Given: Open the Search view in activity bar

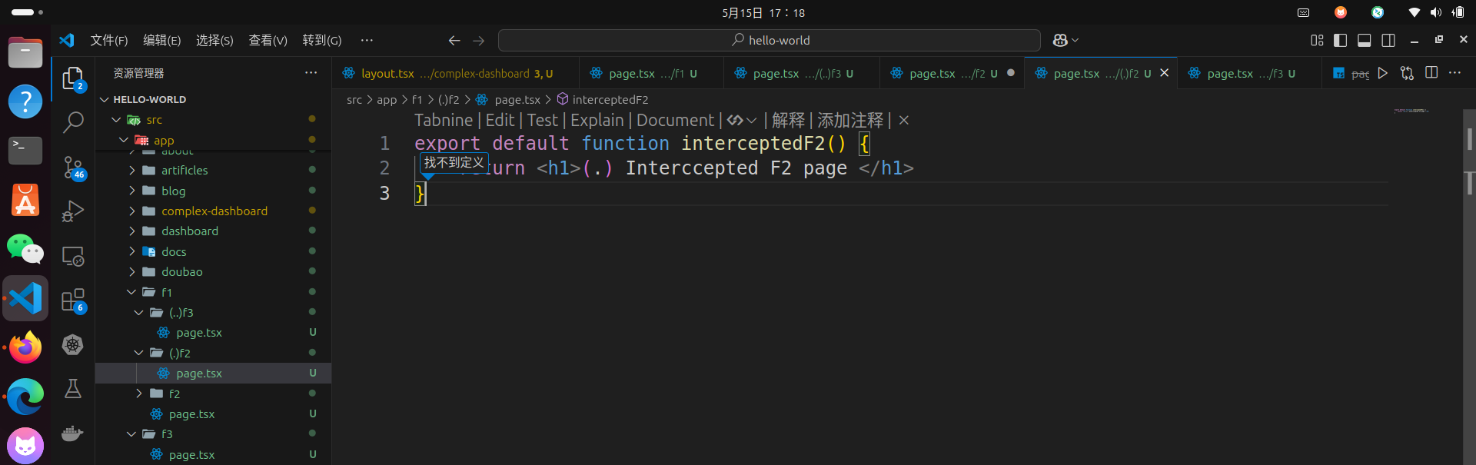Looking at the screenshot, I should click(73, 122).
